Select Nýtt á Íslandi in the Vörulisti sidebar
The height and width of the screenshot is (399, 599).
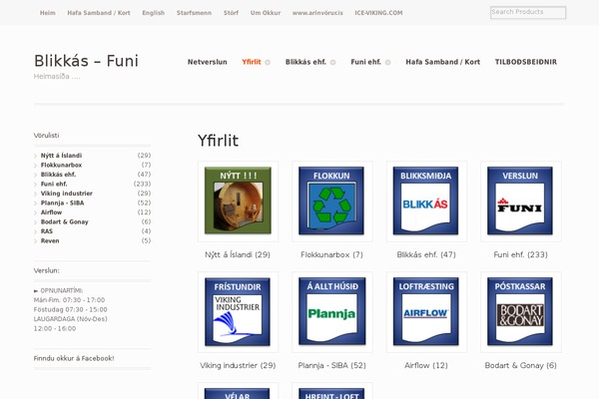pos(61,156)
